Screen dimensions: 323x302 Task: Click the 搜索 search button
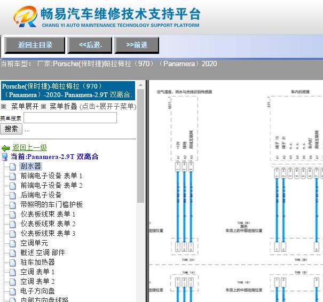click(x=11, y=129)
